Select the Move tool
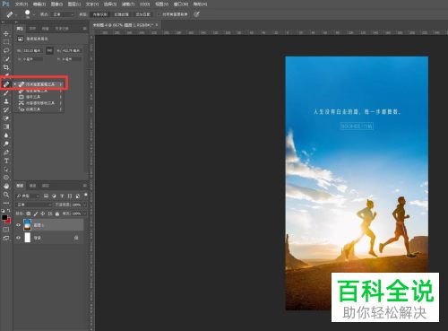The image size is (448, 331). (x=6, y=34)
